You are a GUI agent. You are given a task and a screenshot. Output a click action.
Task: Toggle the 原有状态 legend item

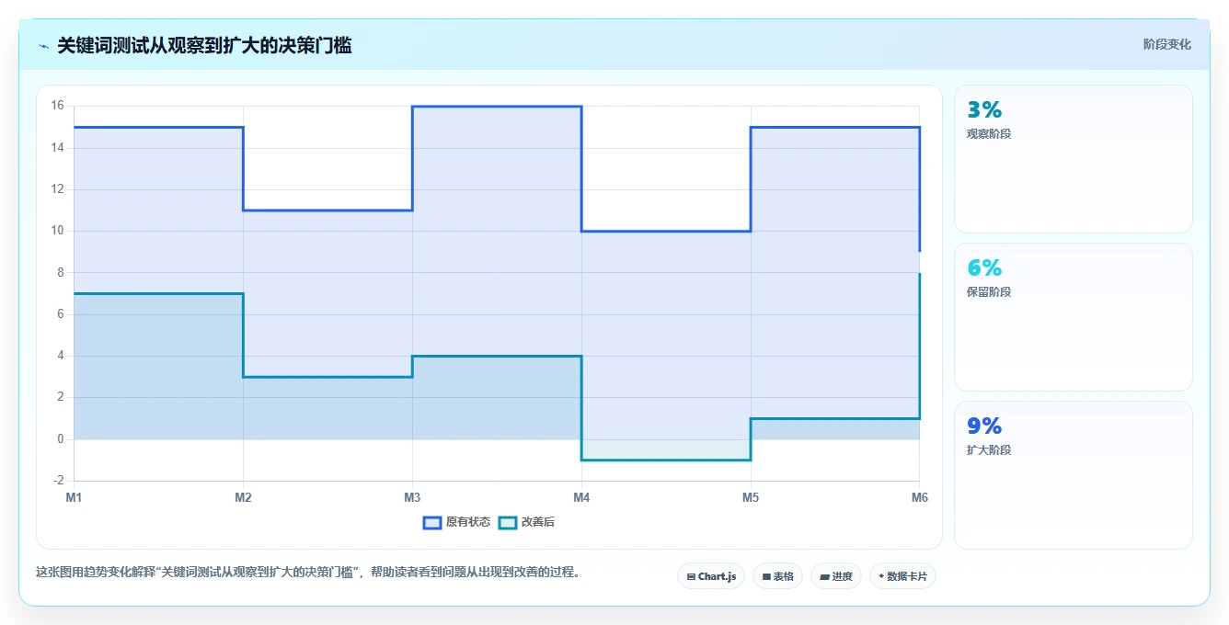(x=456, y=522)
